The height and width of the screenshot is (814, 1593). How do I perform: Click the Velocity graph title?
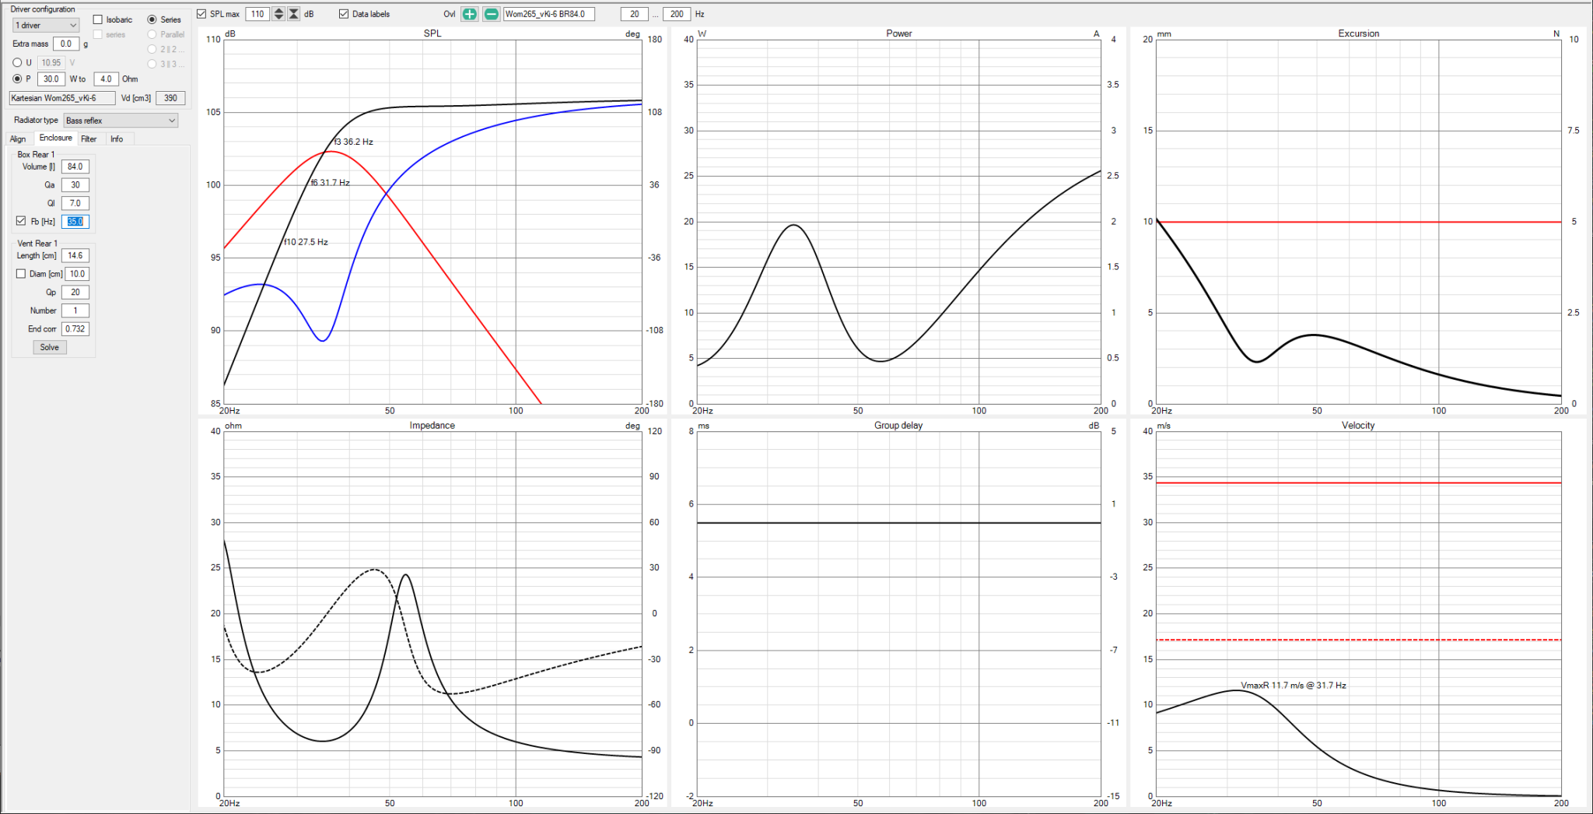(x=1358, y=426)
